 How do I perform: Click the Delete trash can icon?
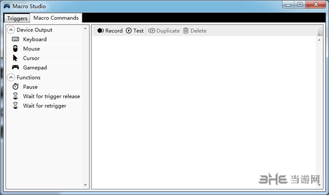click(186, 31)
